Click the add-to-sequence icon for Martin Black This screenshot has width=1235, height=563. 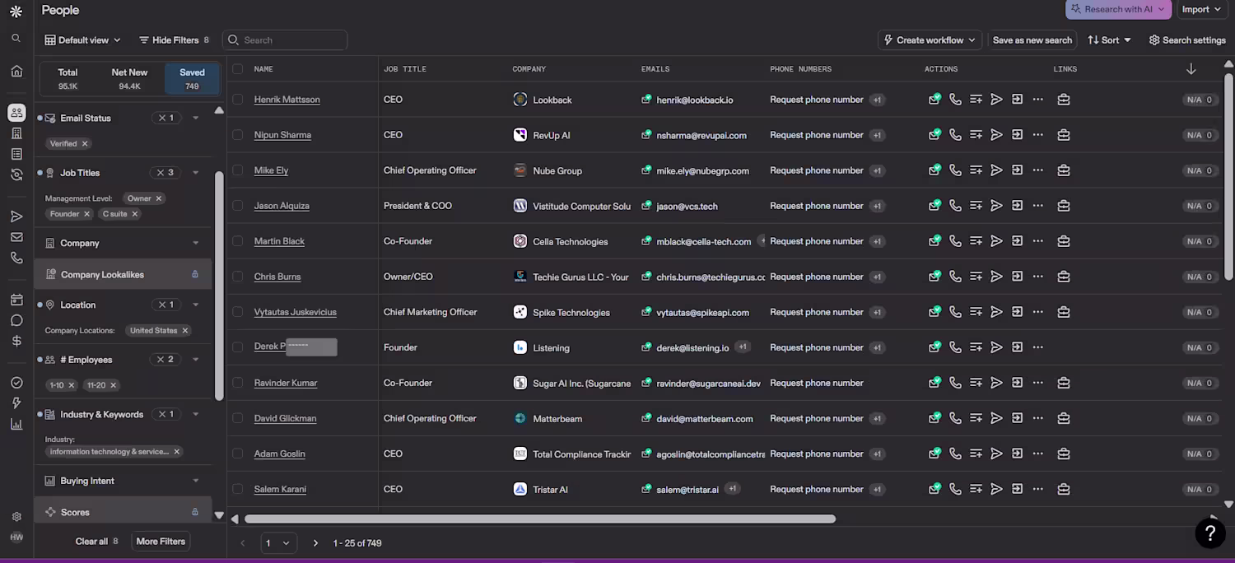point(976,241)
